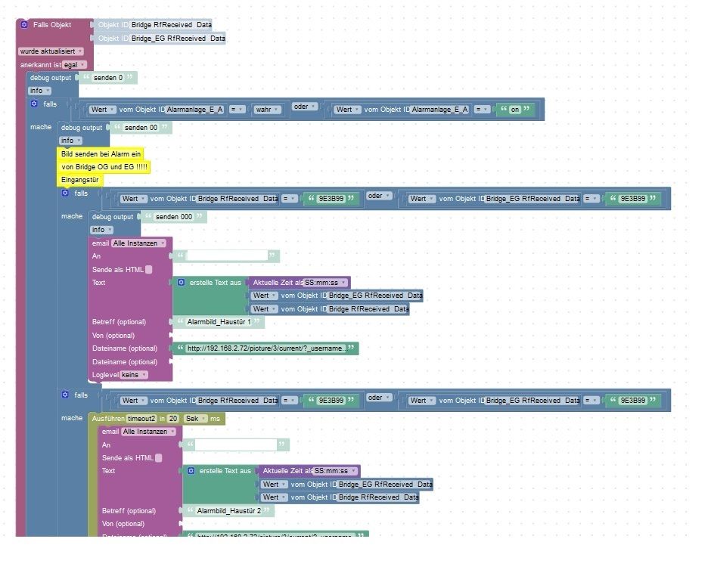The image size is (711, 576).
Task: Edit the 'on' text value
Action: click(514, 109)
